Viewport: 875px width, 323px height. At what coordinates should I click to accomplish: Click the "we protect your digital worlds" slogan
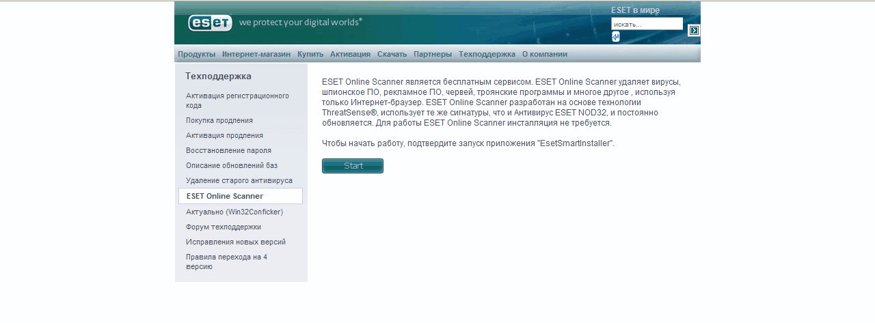[x=301, y=22]
